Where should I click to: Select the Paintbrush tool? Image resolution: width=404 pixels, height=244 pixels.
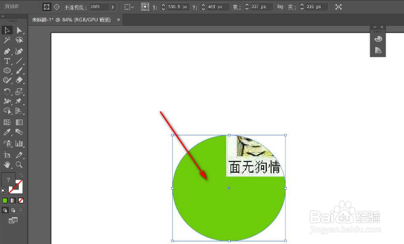tap(19, 71)
